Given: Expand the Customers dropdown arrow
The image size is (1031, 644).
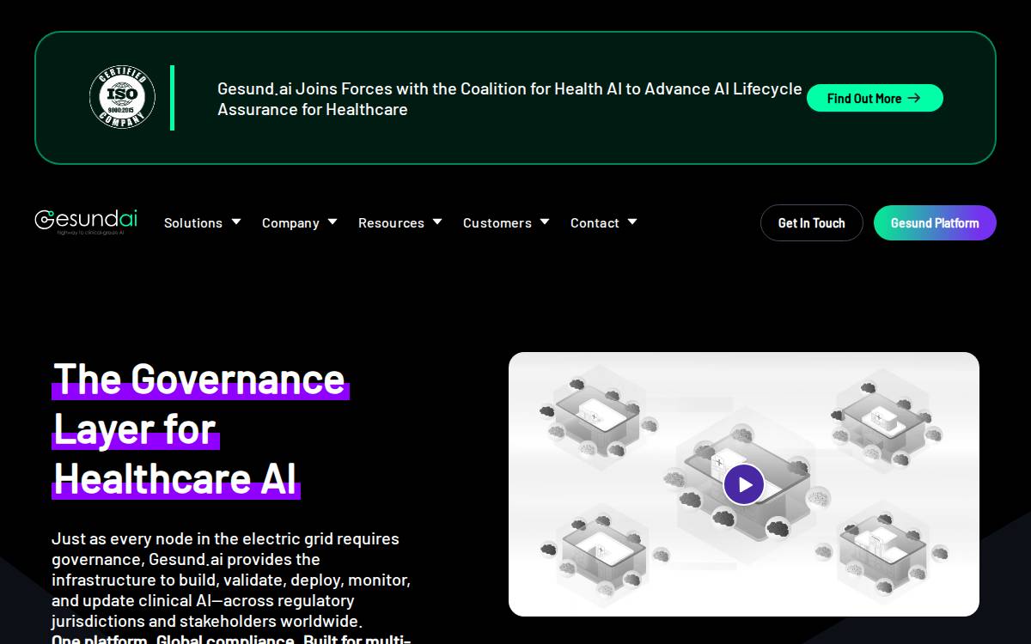Looking at the screenshot, I should [x=545, y=222].
